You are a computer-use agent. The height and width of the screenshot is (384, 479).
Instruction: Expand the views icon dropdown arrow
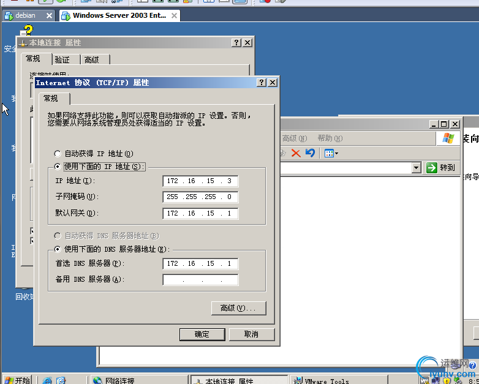[336, 153]
